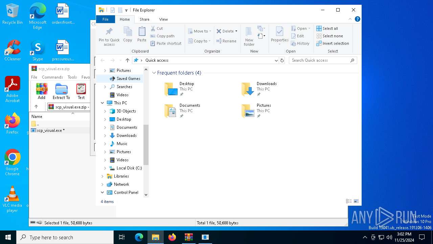Image resolution: width=433 pixels, height=244 pixels.
Task: Expand the Local Disk (C:) node
Action: 105,168
